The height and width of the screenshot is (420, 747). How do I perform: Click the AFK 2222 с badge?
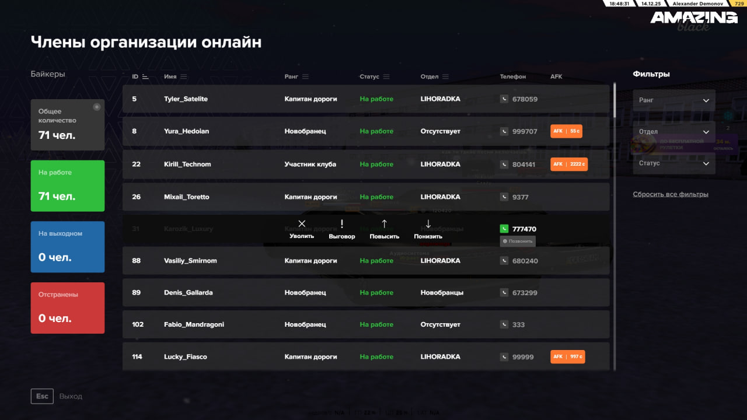(569, 164)
